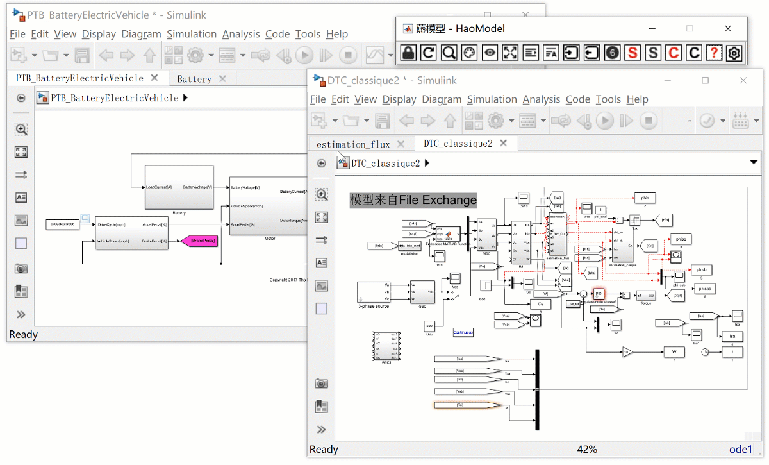Expand Model Configuration dropdown arrow in DTC_classique2
This screenshot has height=465, width=769.
511,121
